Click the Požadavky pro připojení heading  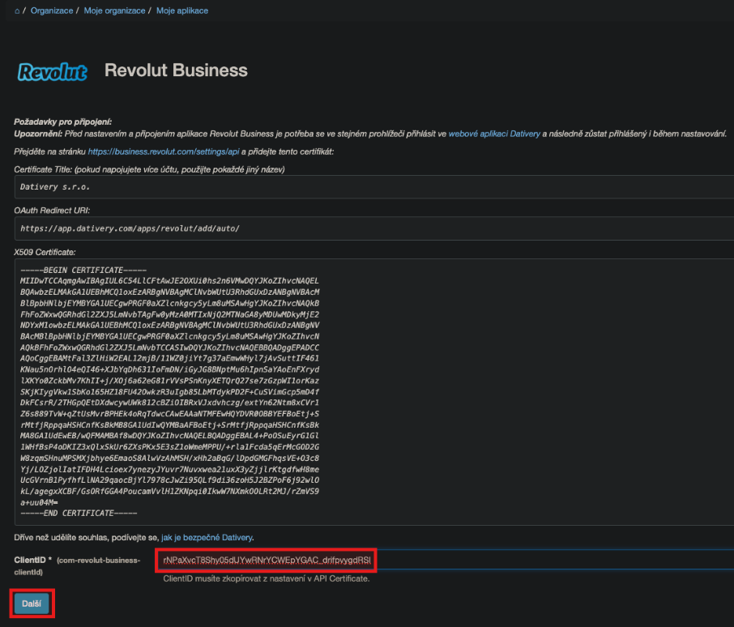pyautogui.click(x=62, y=122)
